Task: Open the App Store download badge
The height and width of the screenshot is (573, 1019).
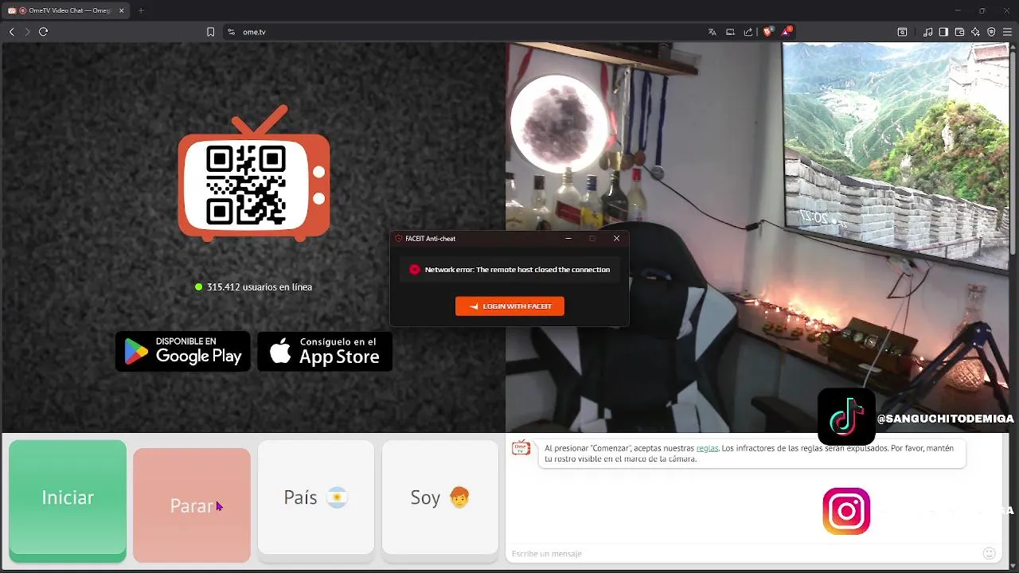Action: tap(325, 352)
